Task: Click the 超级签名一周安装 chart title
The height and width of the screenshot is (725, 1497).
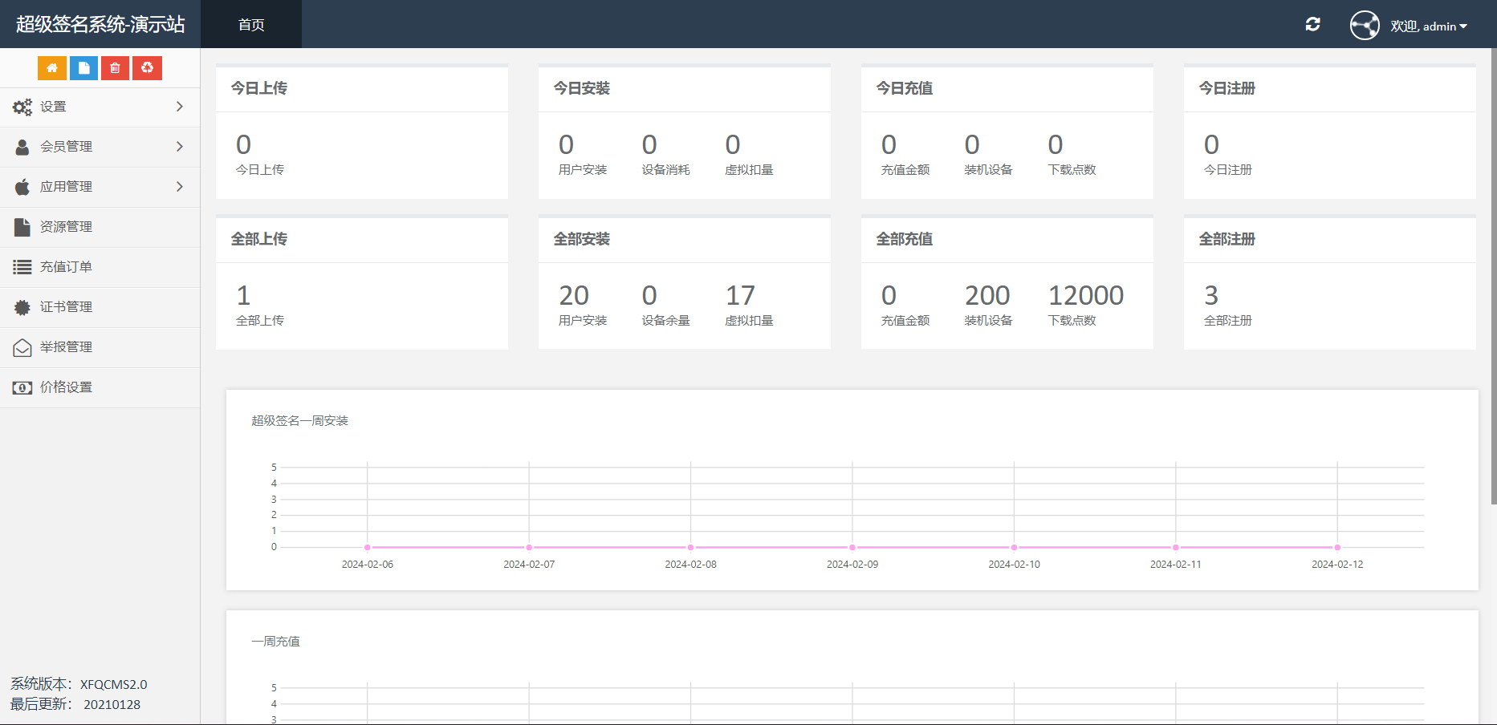Action: [x=299, y=421]
